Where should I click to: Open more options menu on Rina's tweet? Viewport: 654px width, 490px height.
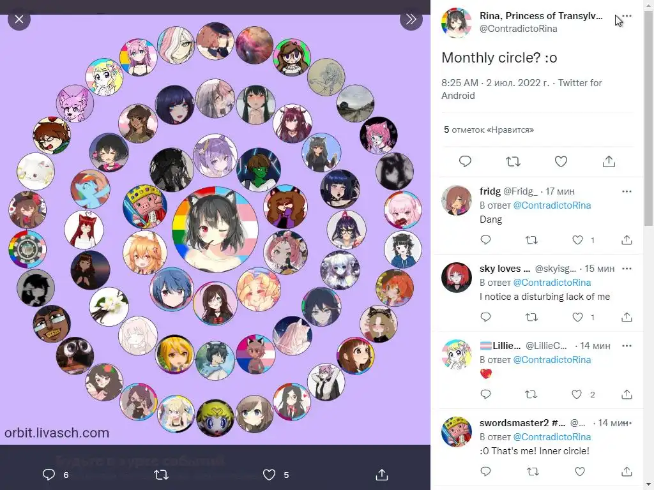[x=627, y=16]
